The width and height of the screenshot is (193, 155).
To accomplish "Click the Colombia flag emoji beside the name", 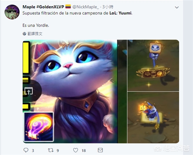I will [x=68, y=7].
